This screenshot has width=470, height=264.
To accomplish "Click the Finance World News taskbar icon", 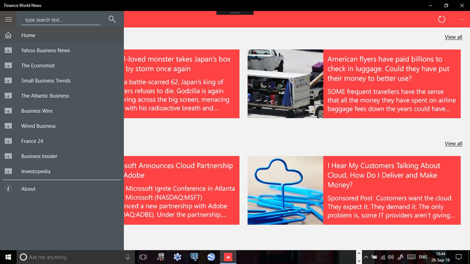I will pos(228,257).
